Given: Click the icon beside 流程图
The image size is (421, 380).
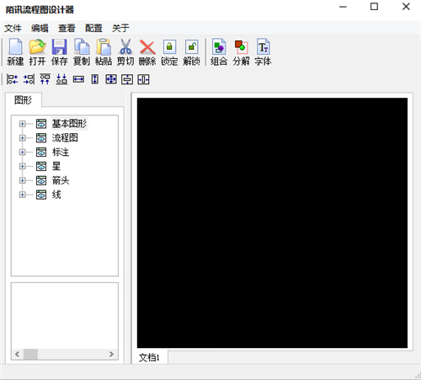Looking at the screenshot, I should pos(41,138).
